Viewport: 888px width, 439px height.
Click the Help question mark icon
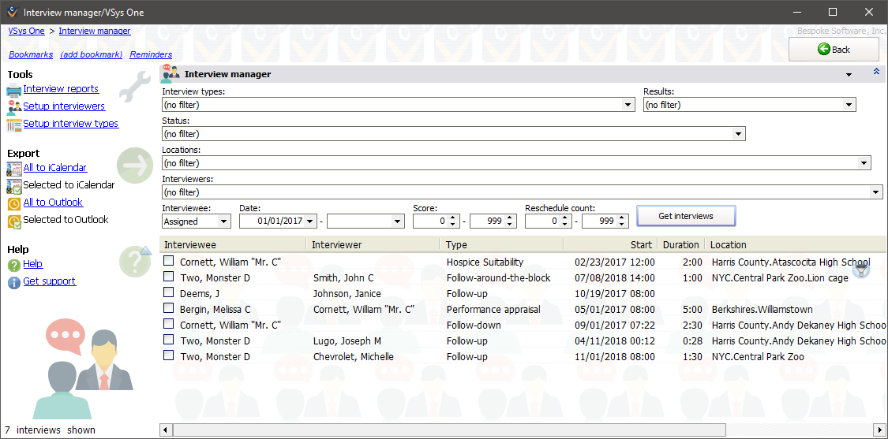[x=14, y=265]
